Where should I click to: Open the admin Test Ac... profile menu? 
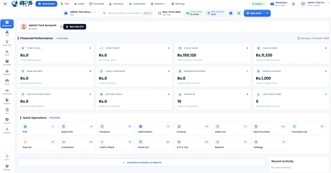(315, 4)
